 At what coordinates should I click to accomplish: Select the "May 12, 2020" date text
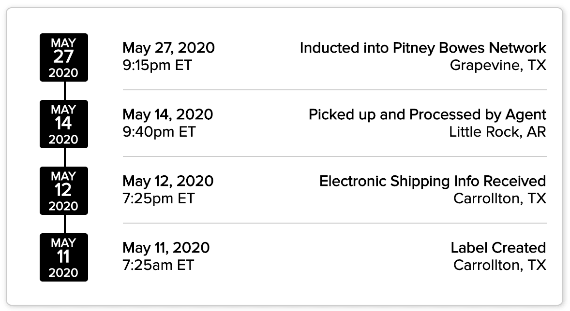pos(168,181)
